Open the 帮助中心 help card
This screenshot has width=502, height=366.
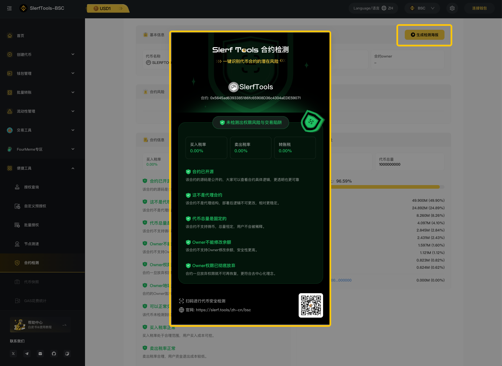coord(40,325)
